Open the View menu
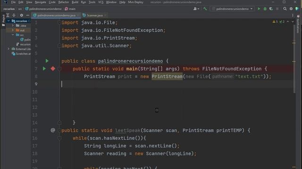This screenshot has width=302, height=169. tap(29, 2)
